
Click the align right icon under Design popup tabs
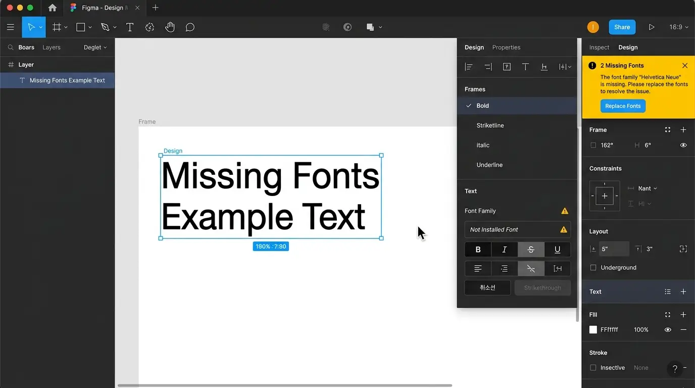488,67
